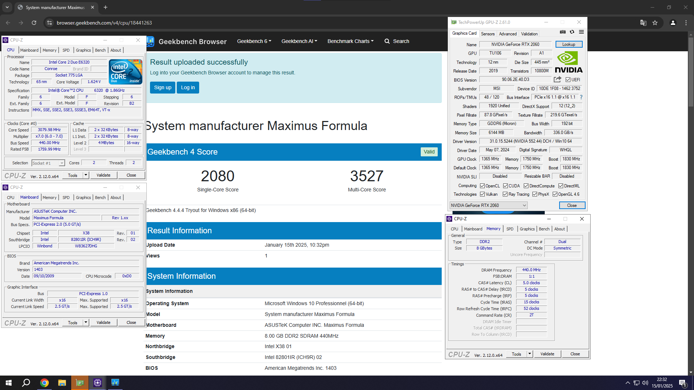Take GPU-Z screenshot with camera icon
Image resolution: width=694 pixels, height=390 pixels.
(x=563, y=32)
